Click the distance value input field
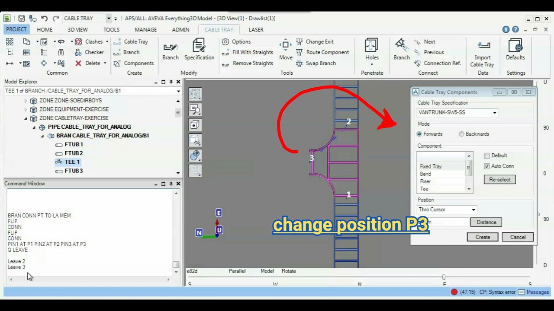This screenshot has height=311, width=554. pos(443,222)
